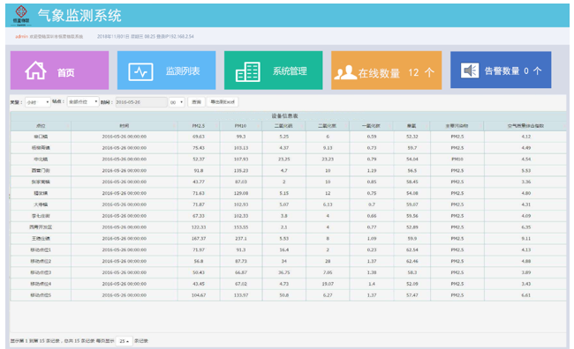Viewport: 574px width, 349px height.
Task: Click the 二氧化氮 value 19.07
Action: coord(328,284)
